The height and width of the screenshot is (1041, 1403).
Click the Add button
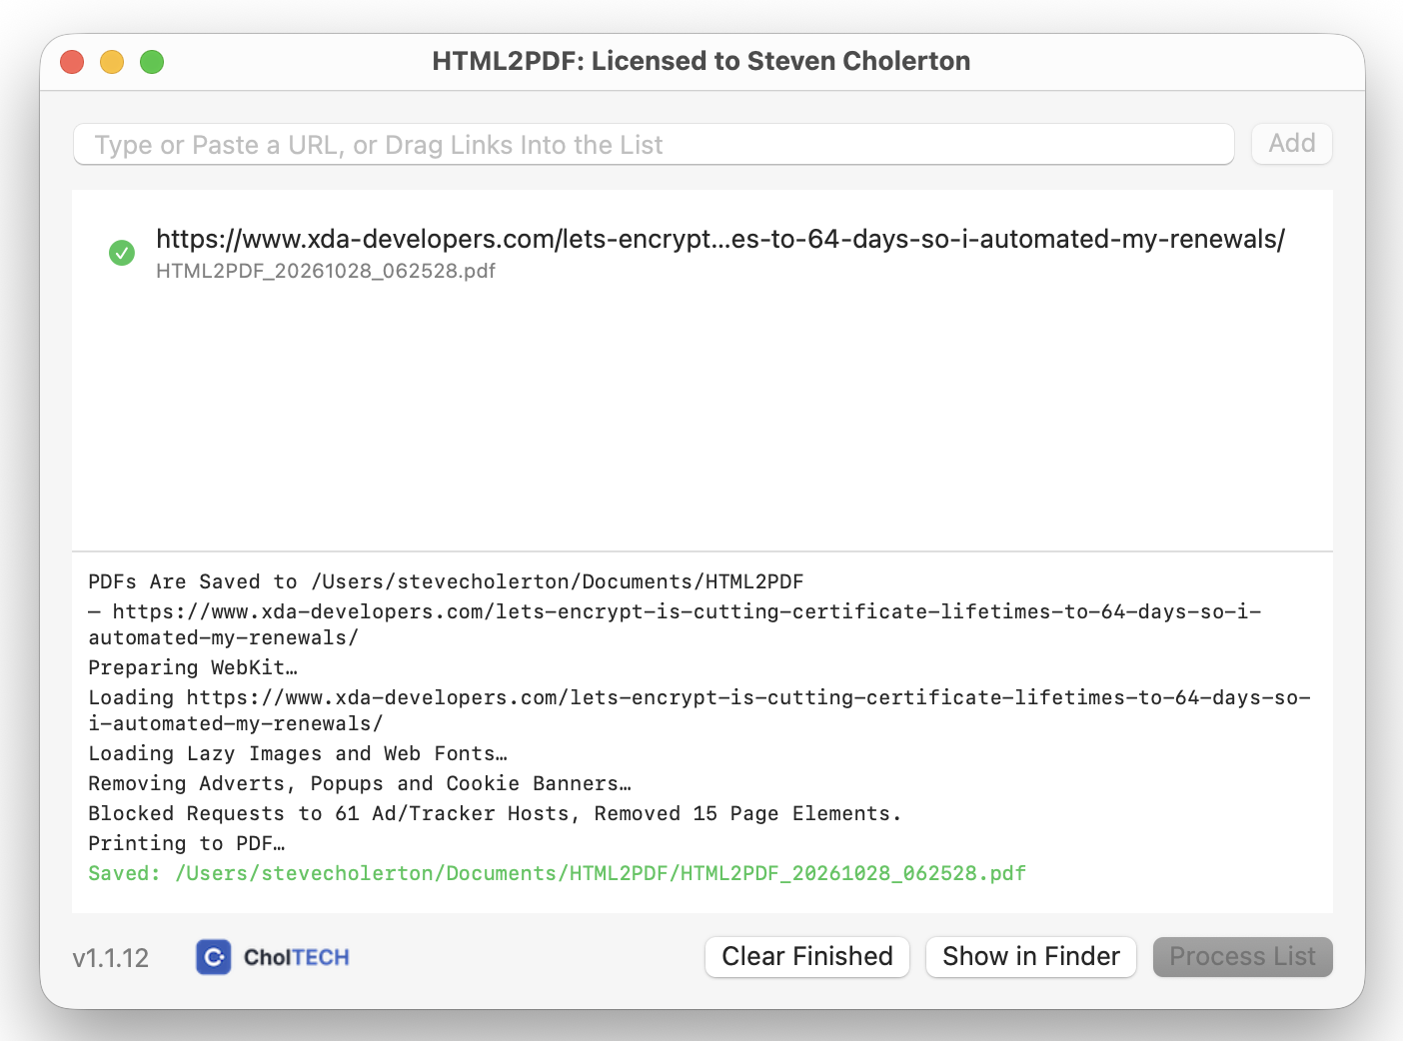tap(1292, 144)
